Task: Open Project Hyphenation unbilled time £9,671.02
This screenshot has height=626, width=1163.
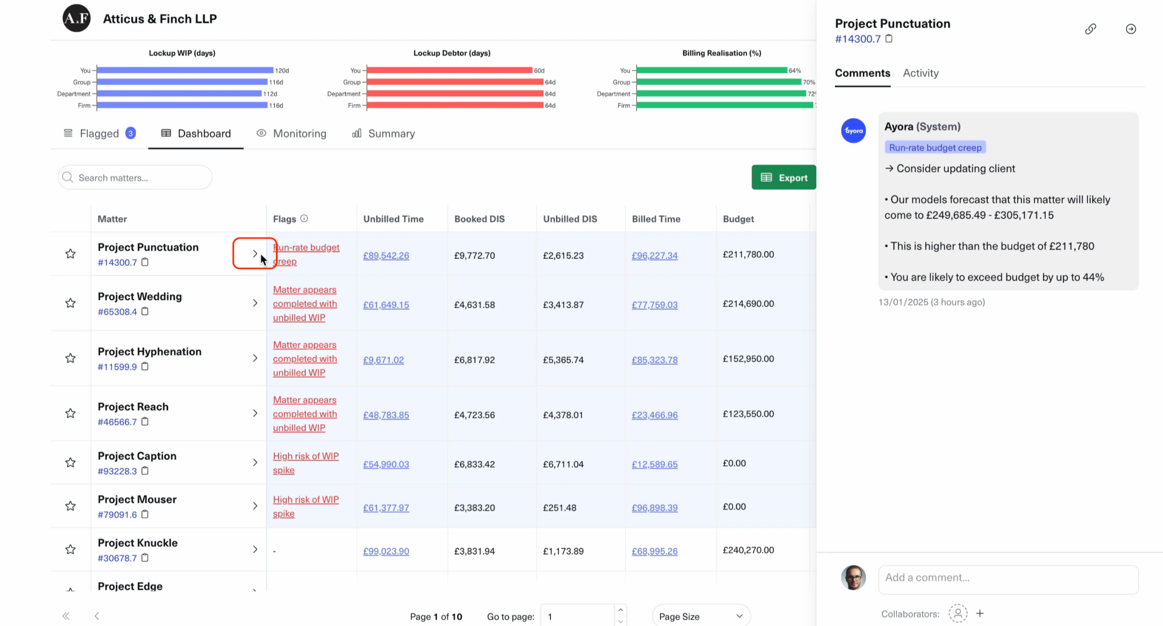Action: (x=383, y=360)
